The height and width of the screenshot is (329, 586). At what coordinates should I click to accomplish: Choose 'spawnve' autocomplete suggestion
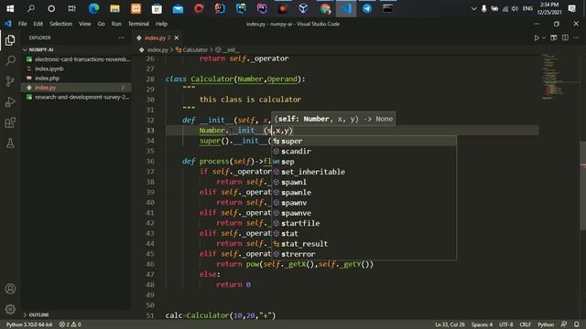364,213
